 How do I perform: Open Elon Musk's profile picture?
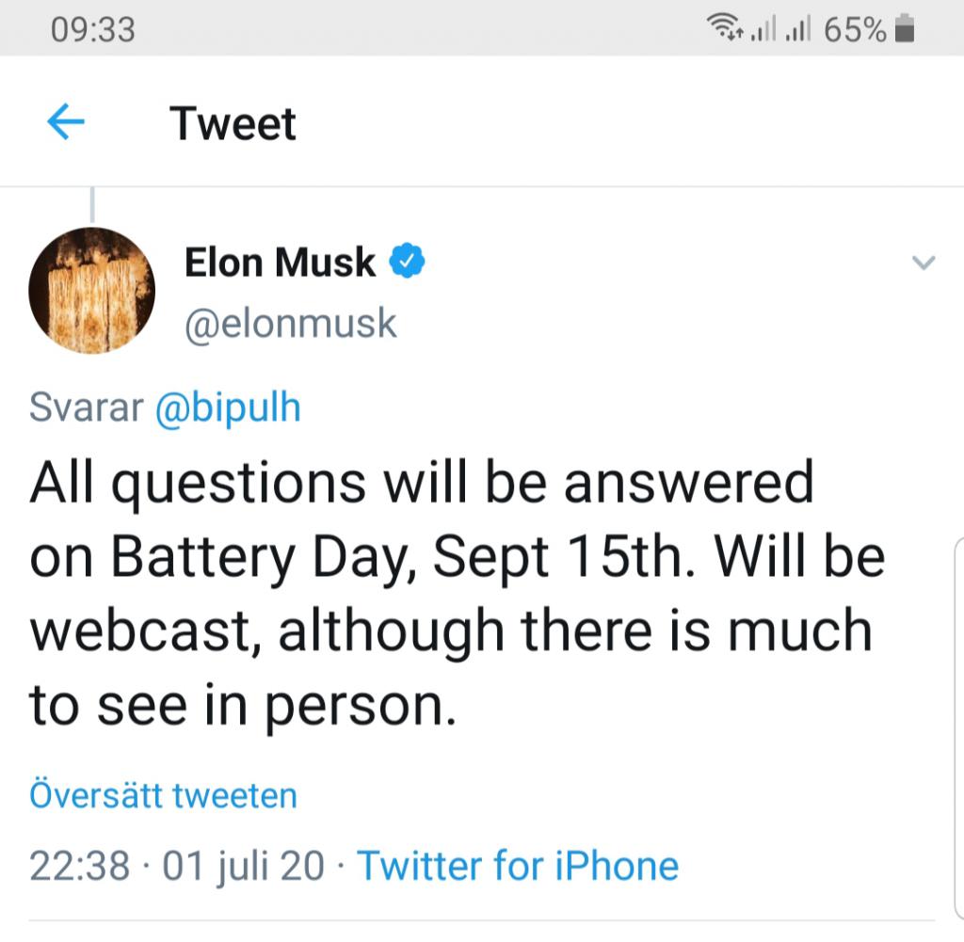click(x=91, y=290)
